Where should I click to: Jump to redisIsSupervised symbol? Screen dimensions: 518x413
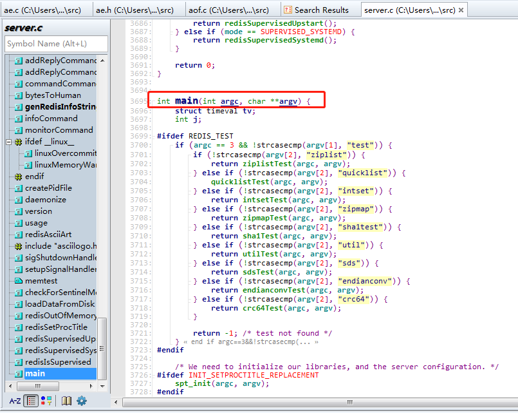pyautogui.click(x=58, y=362)
